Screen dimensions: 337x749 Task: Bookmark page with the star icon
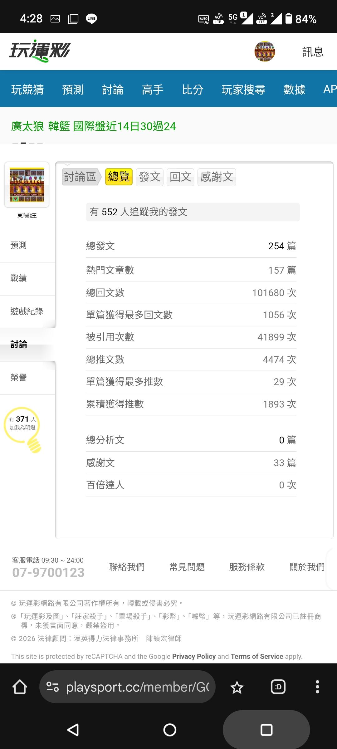click(x=237, y=687)
